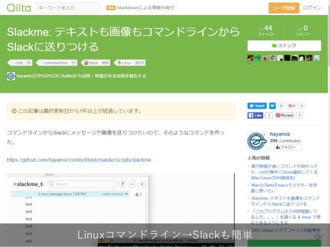Click the Slack screenshot search field
Image resolution: width=330 pixels, height=247 pixels.
pyautogui.click(x=82, y=184)
